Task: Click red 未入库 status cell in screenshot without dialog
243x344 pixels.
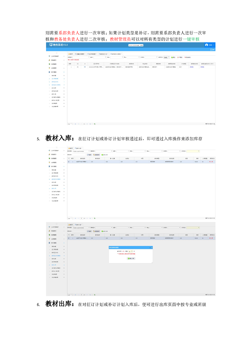Action: (211, 162)
